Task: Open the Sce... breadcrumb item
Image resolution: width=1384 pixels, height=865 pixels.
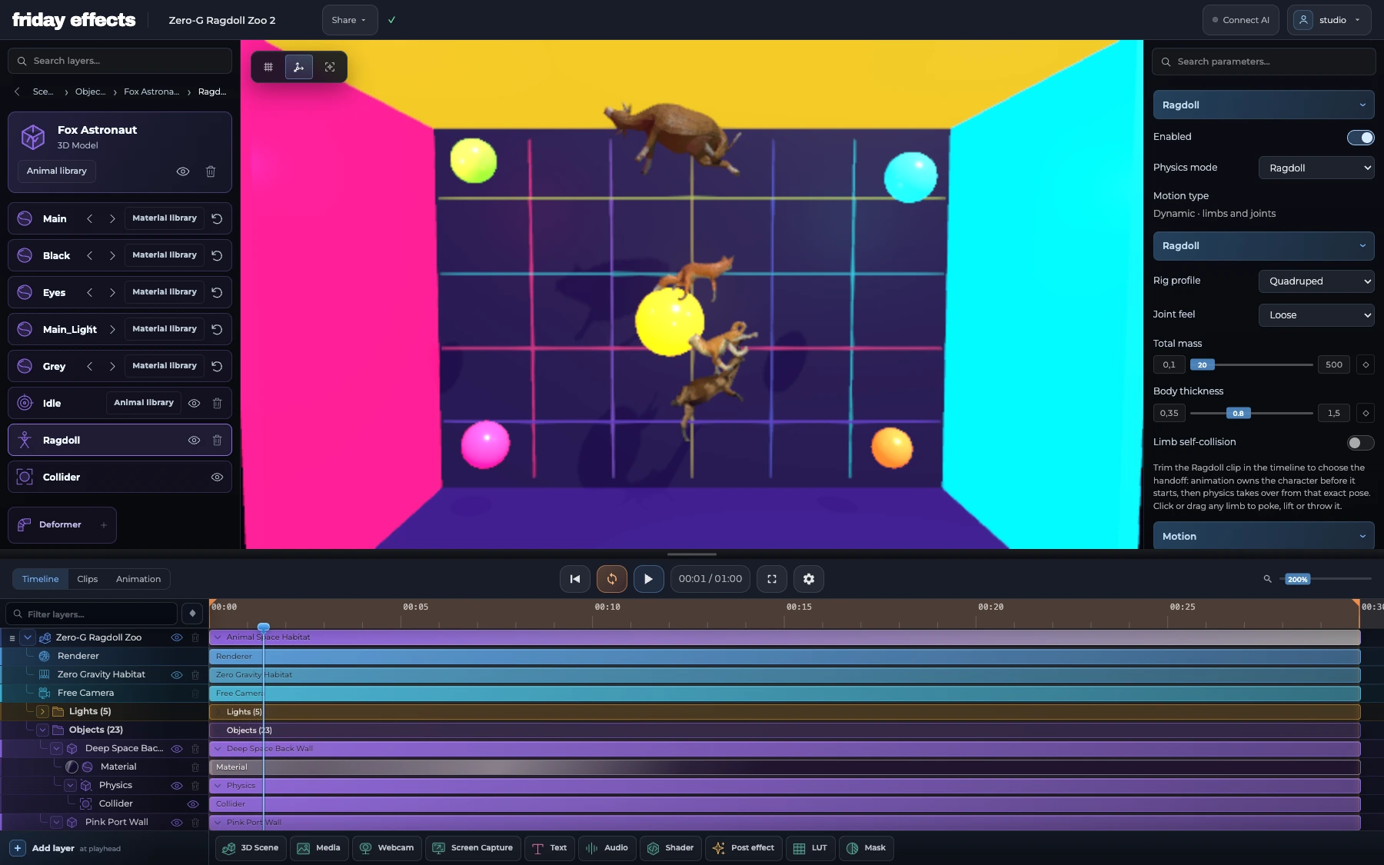Action: click(43, 91)
